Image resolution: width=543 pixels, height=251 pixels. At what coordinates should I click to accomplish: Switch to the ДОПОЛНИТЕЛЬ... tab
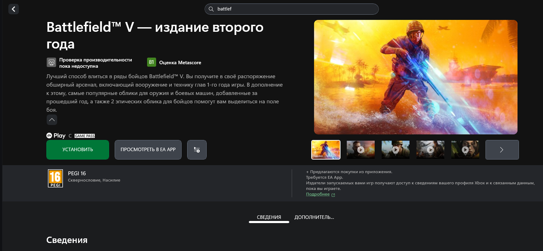click(x=314, y=217)
